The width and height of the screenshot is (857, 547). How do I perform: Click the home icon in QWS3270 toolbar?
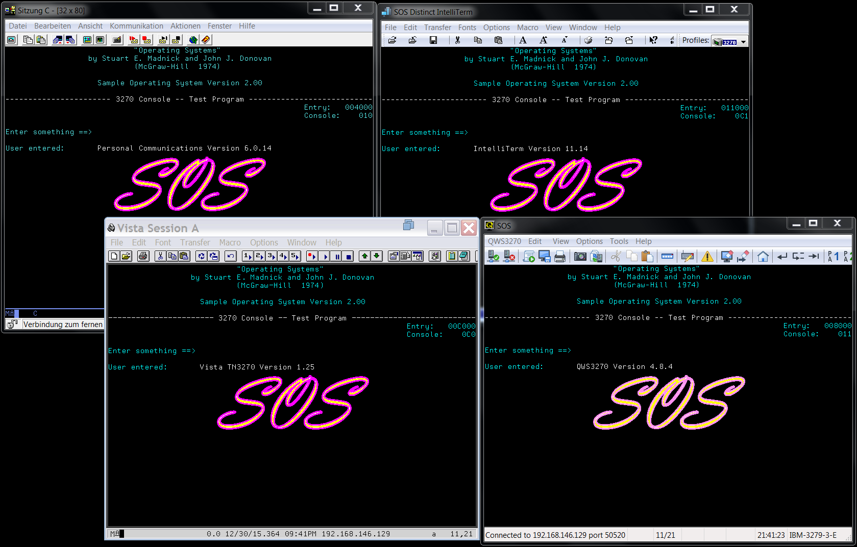point(763,256)
